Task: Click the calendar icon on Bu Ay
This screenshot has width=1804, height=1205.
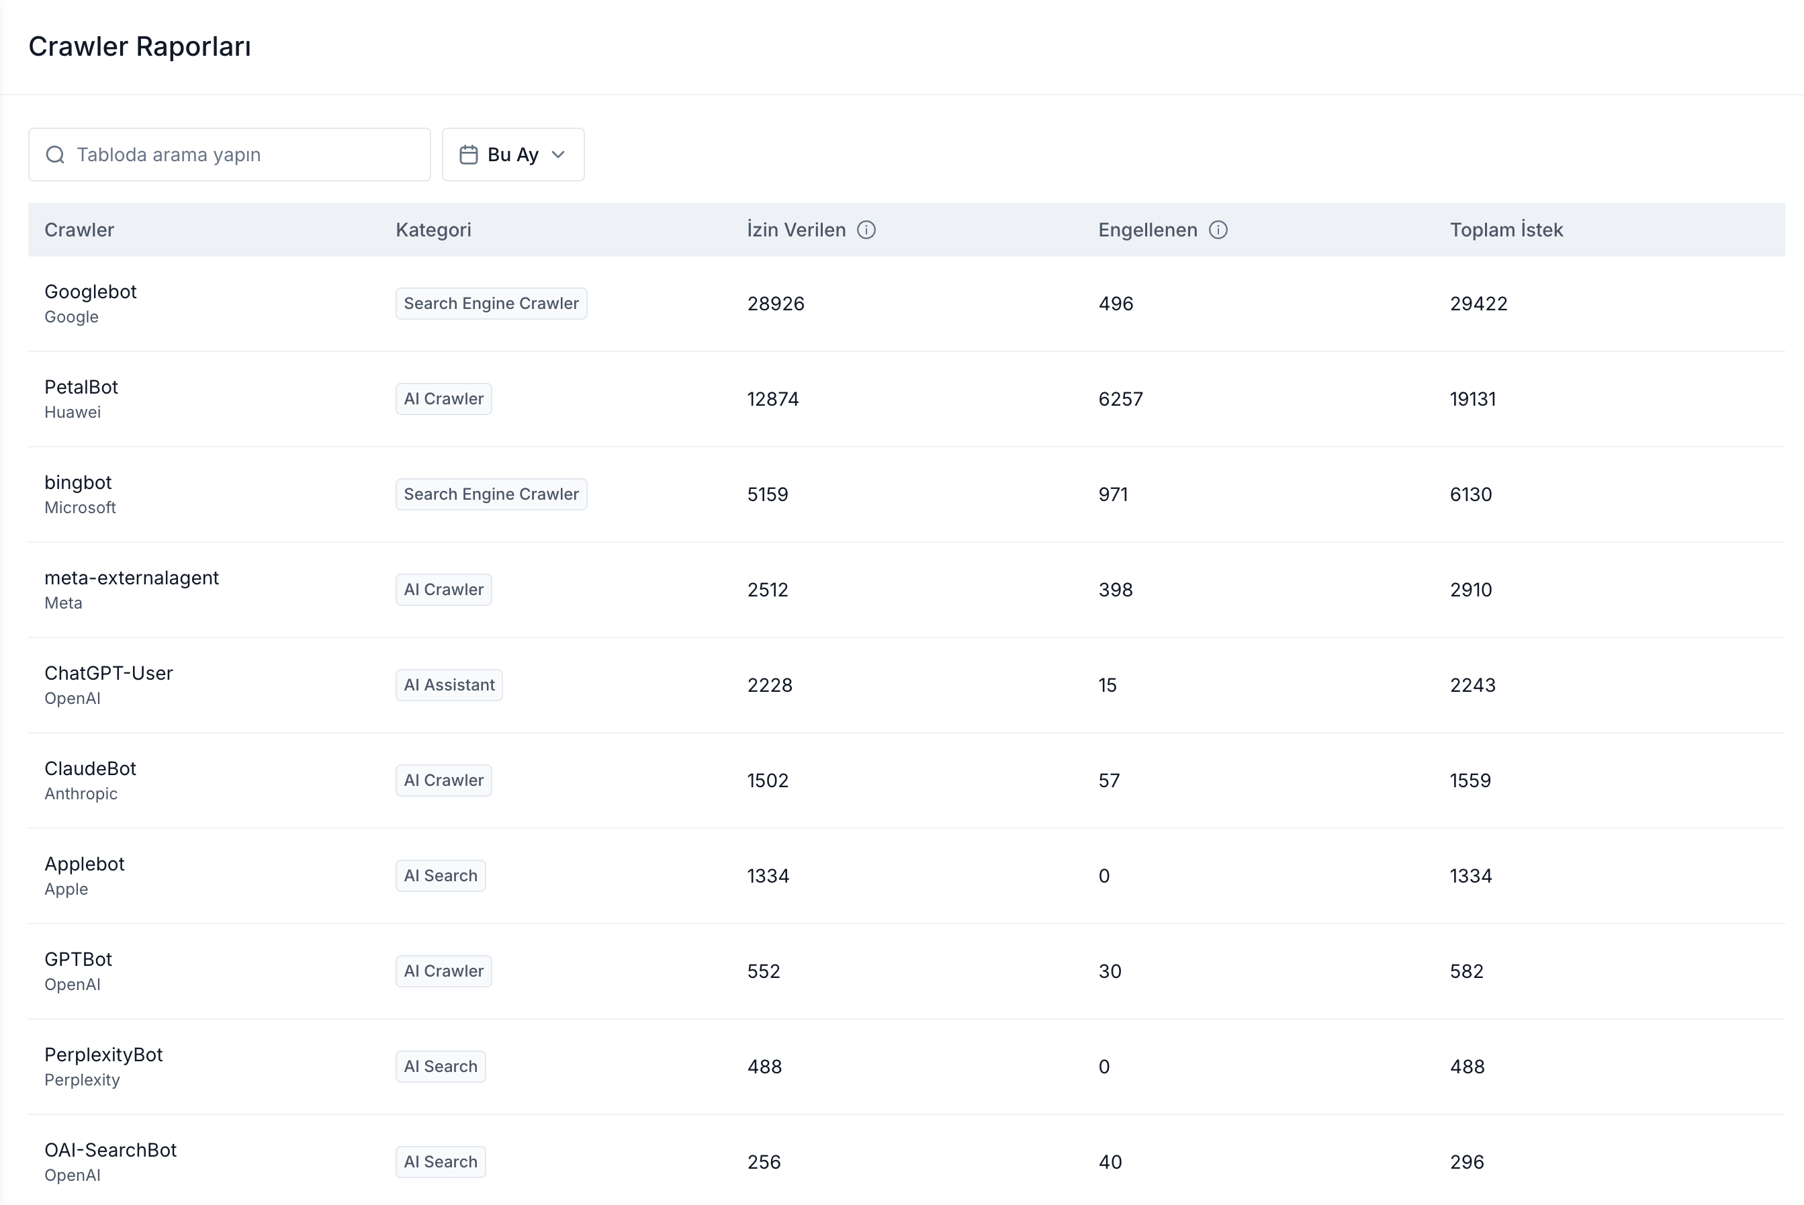Action: (x=469, y=154)
